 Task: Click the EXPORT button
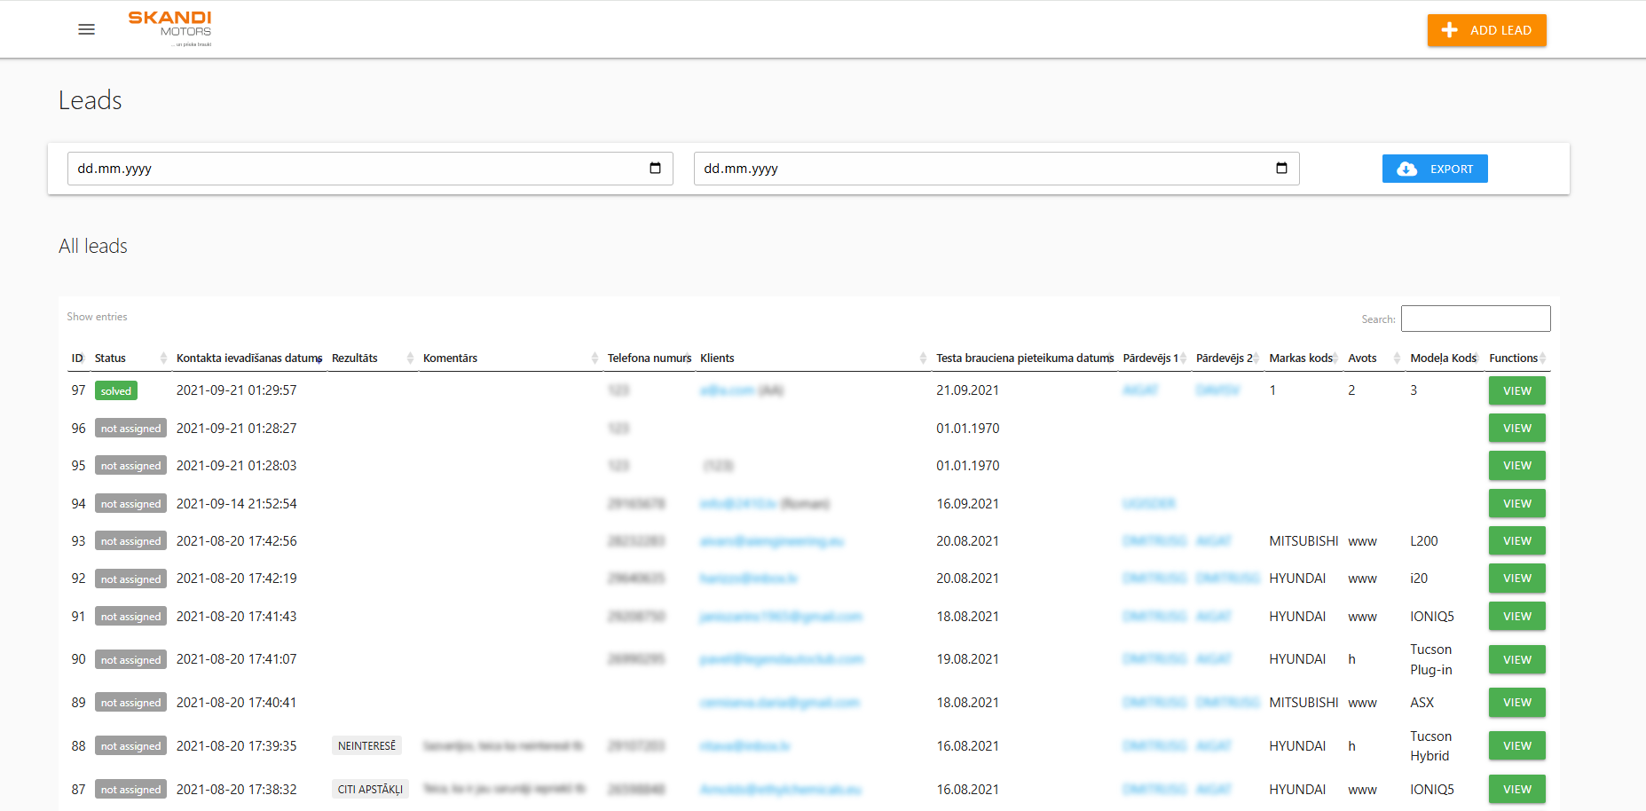(x=1435, y=169)
